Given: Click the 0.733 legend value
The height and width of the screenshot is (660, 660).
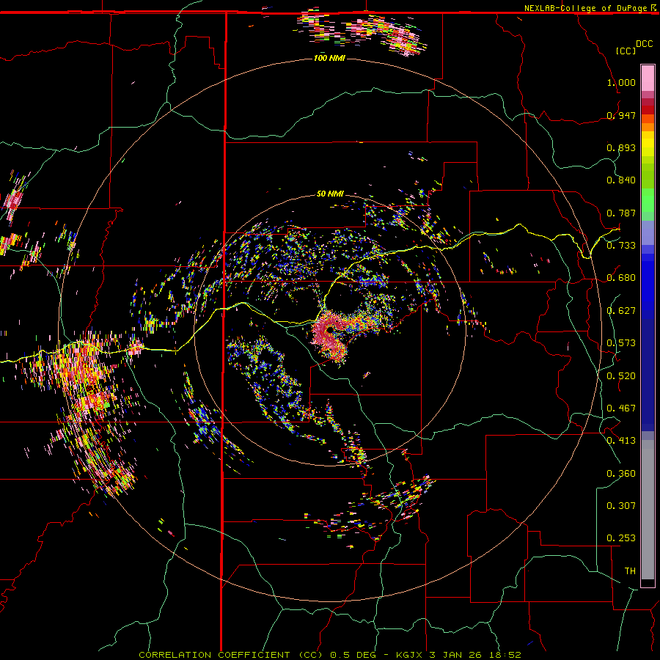Looking at the screenshot, I should pyautogui.click(x=621, y=246).
